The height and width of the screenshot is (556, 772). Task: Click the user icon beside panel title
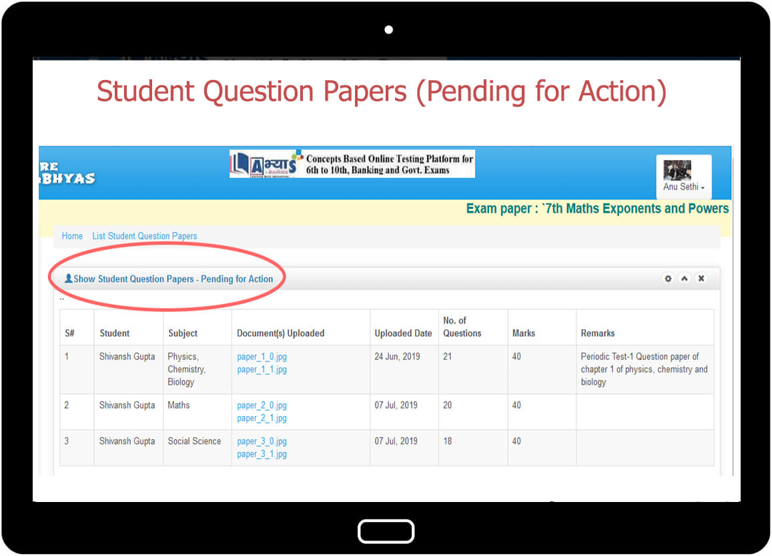[68, 279]
